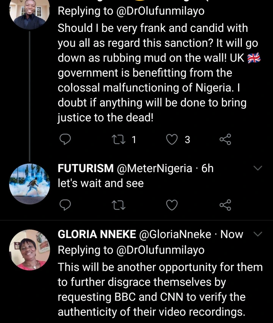Open Gloria Nneke's tweet options chevron

click(257, 234)
